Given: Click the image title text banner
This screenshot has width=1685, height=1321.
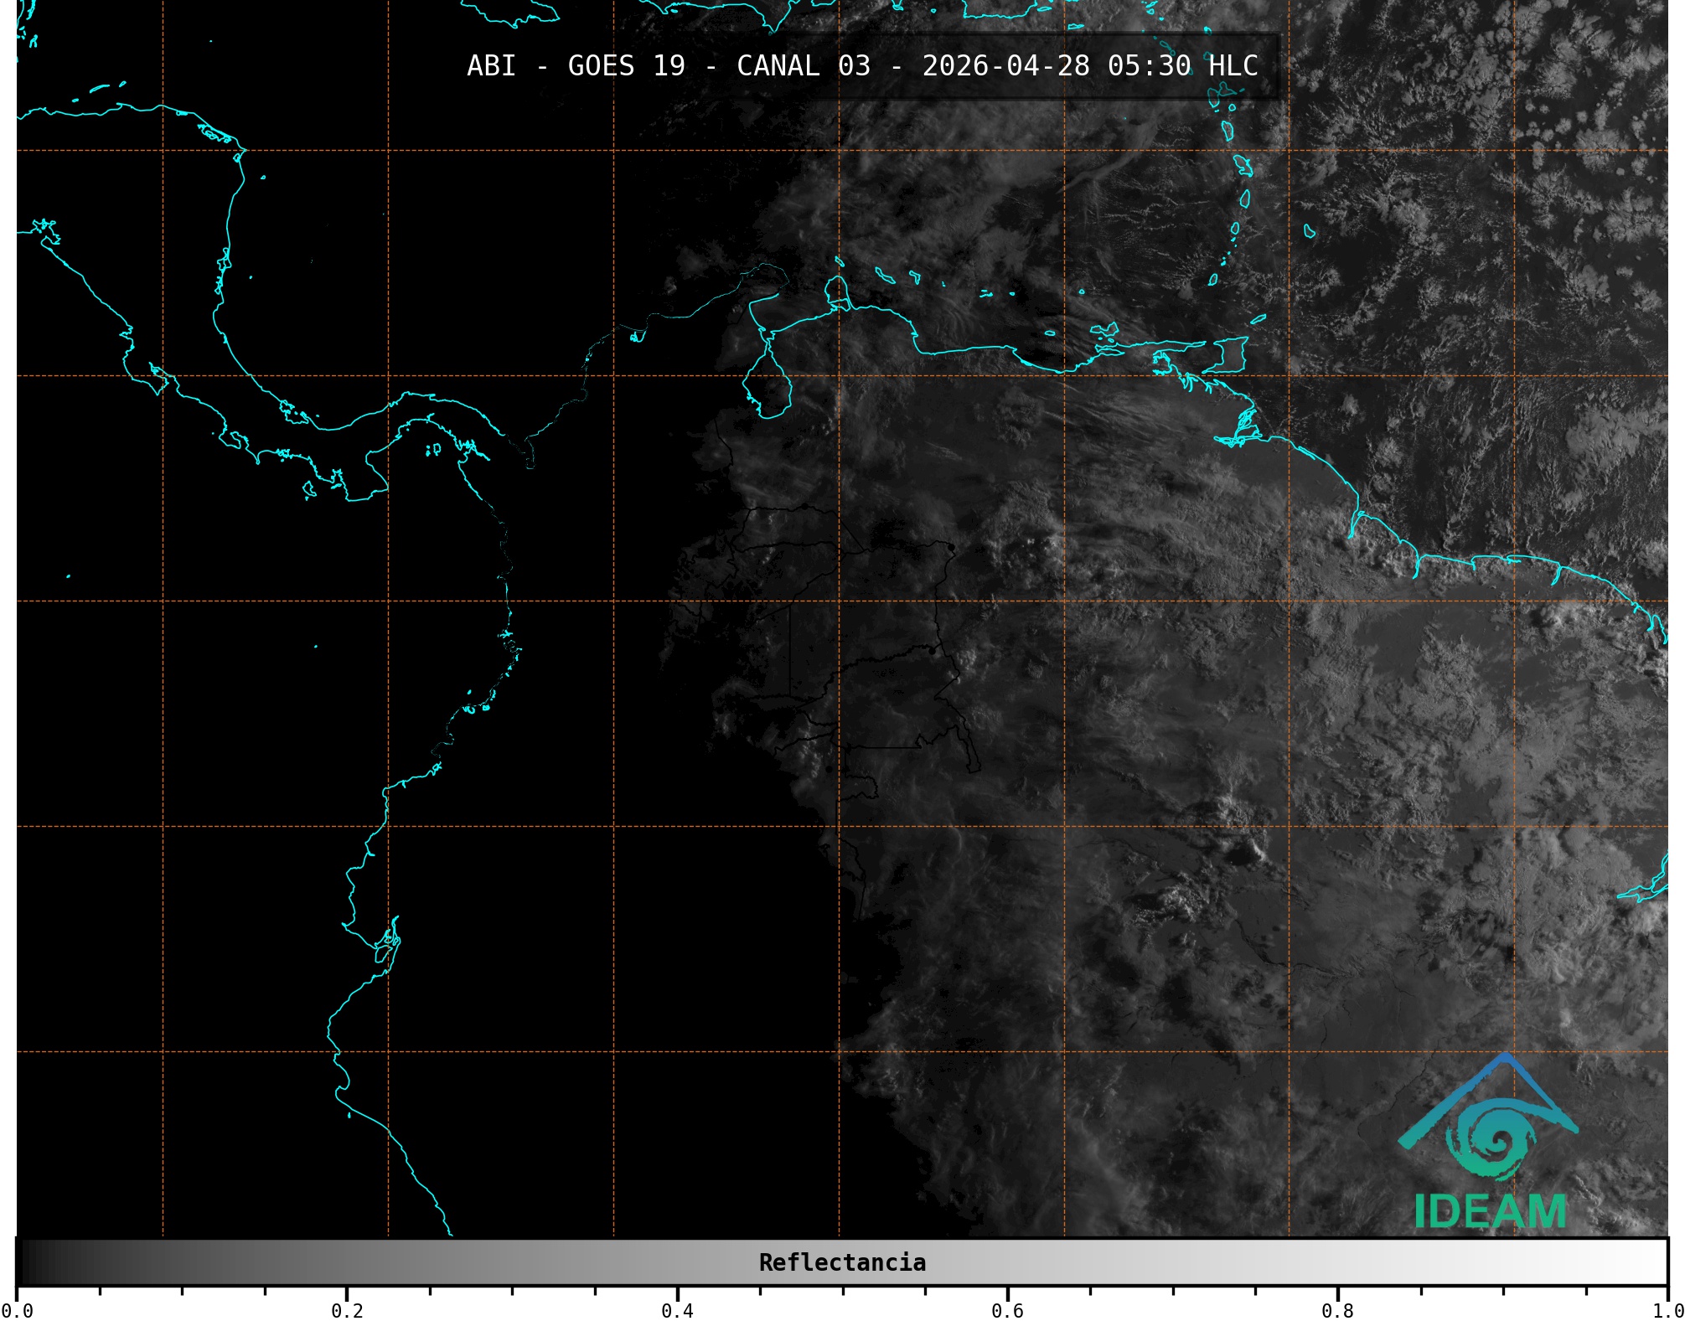Looking at the screenshot, I should coord(862,66).
